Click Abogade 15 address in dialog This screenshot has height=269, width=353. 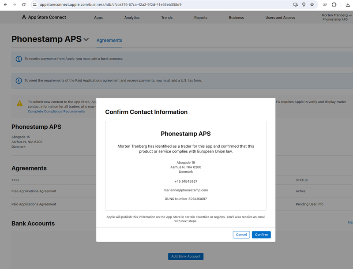click(186, 162)
